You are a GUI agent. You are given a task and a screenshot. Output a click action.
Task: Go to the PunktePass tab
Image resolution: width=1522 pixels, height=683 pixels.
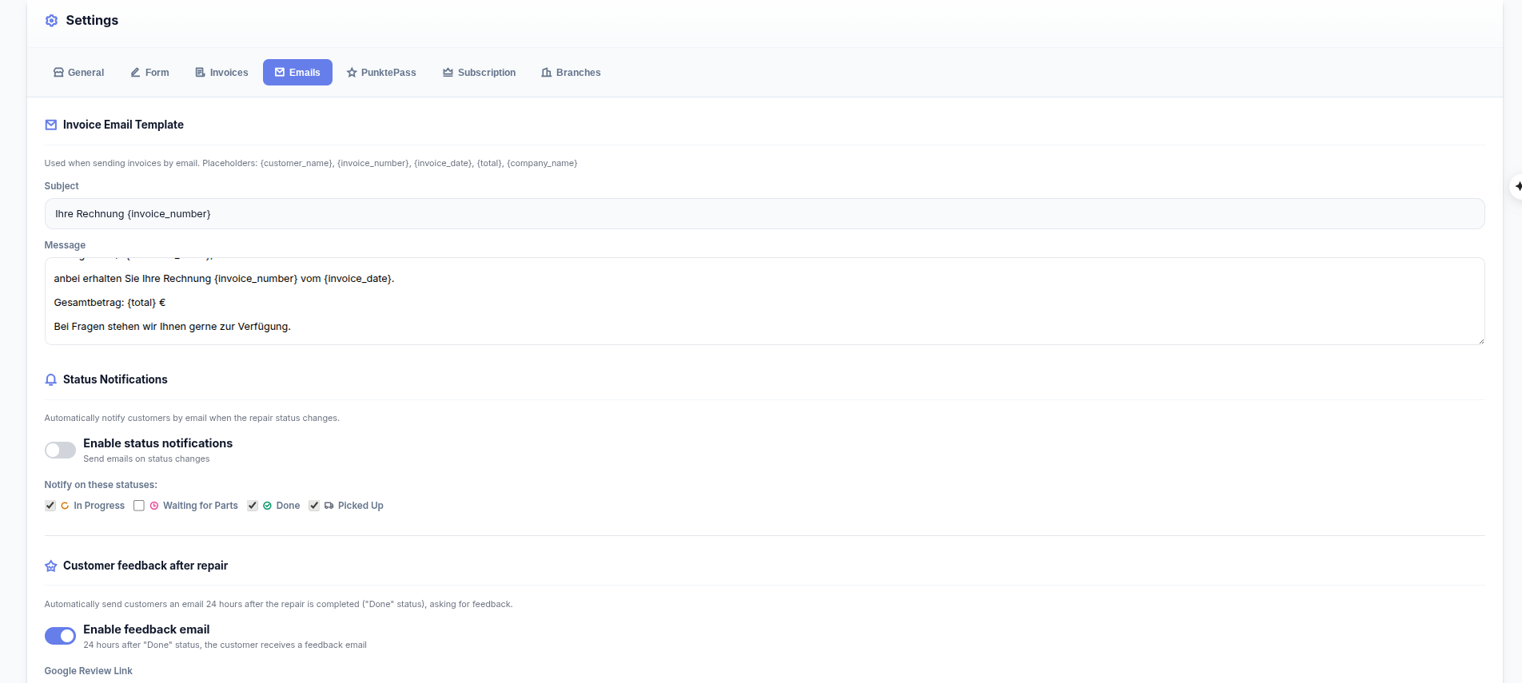(x=381, y=73)
